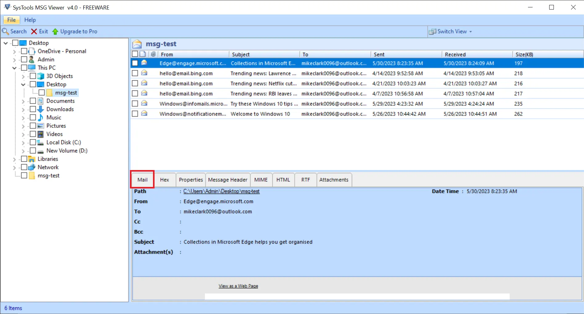Click the Music note icon in folder tree
584x314 pixels.
41,118
